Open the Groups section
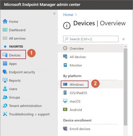The image size is (133, 136). 14,97
